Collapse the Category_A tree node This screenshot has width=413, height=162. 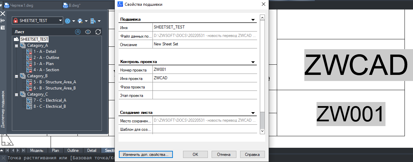(16, 45)
